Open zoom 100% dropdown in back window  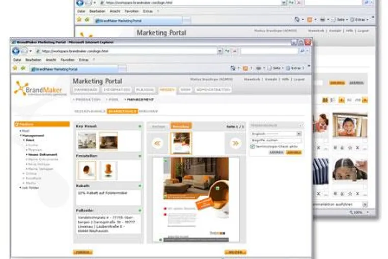coord(368,213)
